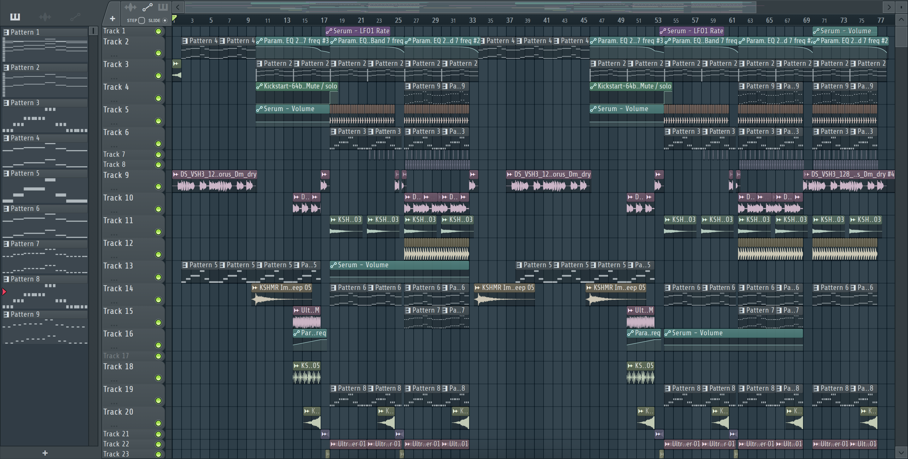This screenshot has width=908, height=459.
Task: Mute Track 4 with its green LED
Action: 159,98
